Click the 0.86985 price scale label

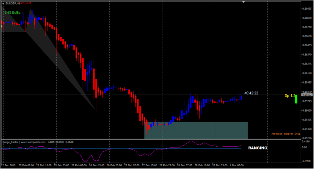pyautogui.click(x=307, y=9)
